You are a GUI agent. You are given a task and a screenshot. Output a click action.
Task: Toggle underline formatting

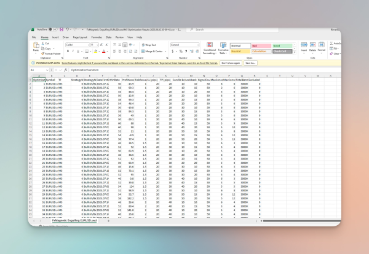pyautogui.click(x=78, y=51)
